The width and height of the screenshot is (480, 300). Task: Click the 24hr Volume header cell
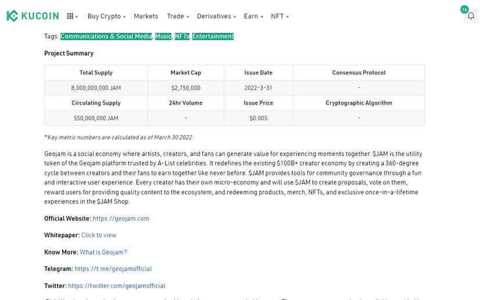tap(186, 103)
